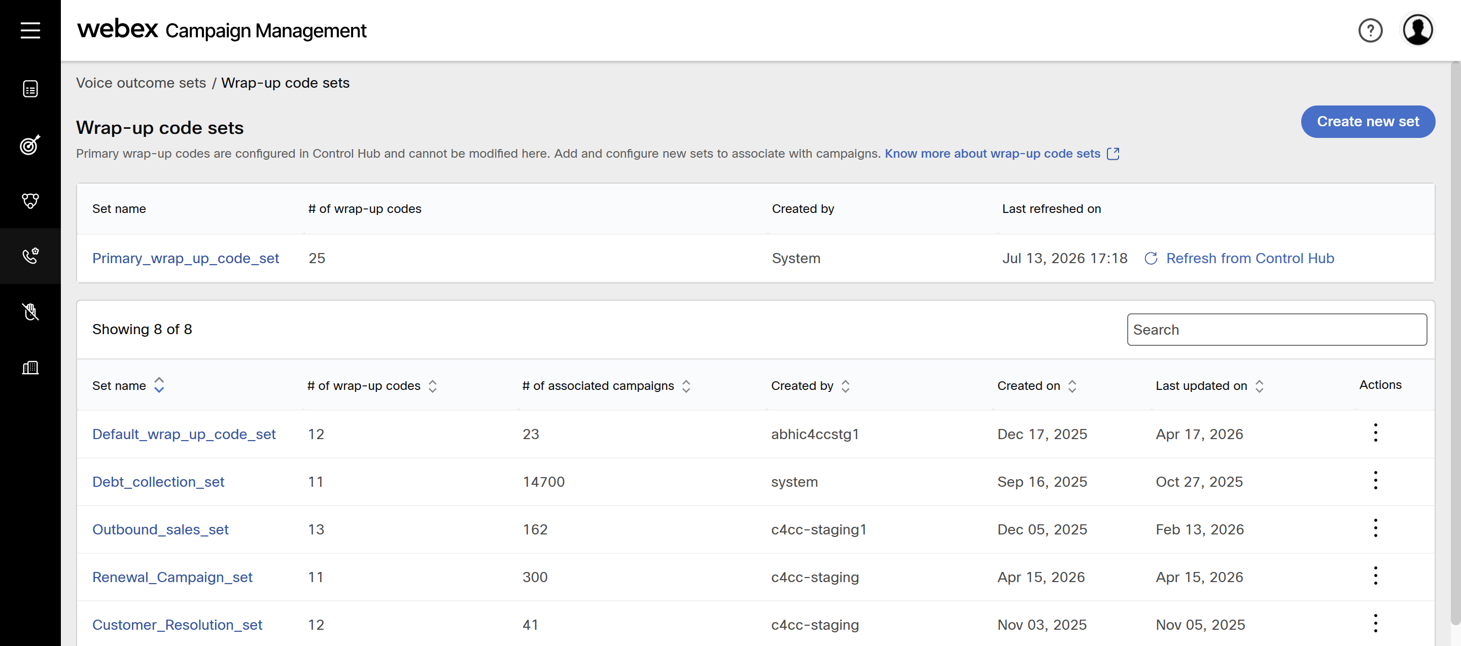Click the Create new set button
This screenshot has height=646, width=1461.
(x=1368, y=121)
